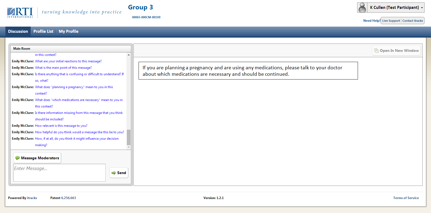The height and width of the screenshot is (213, 431).
Task: Click 'How relevant is this message' text
Action: point(61,126)
